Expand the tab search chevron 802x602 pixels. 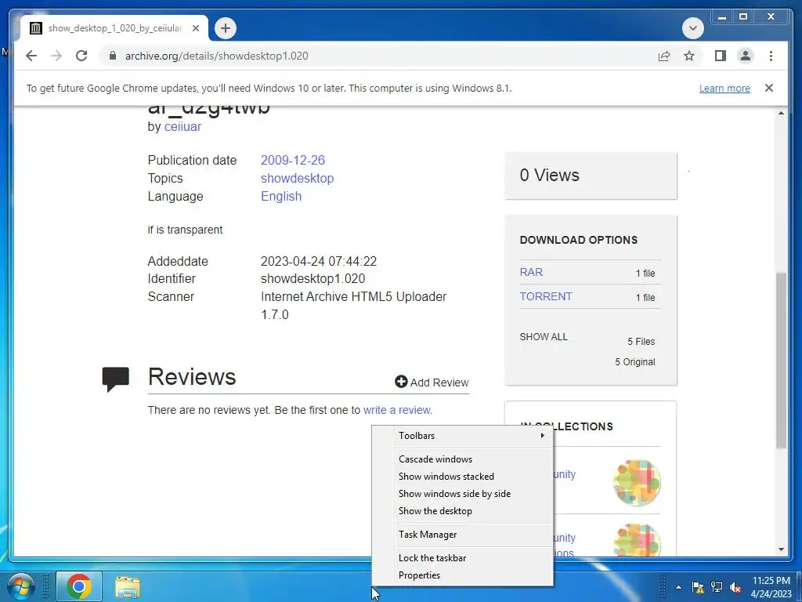coord(692,28)
